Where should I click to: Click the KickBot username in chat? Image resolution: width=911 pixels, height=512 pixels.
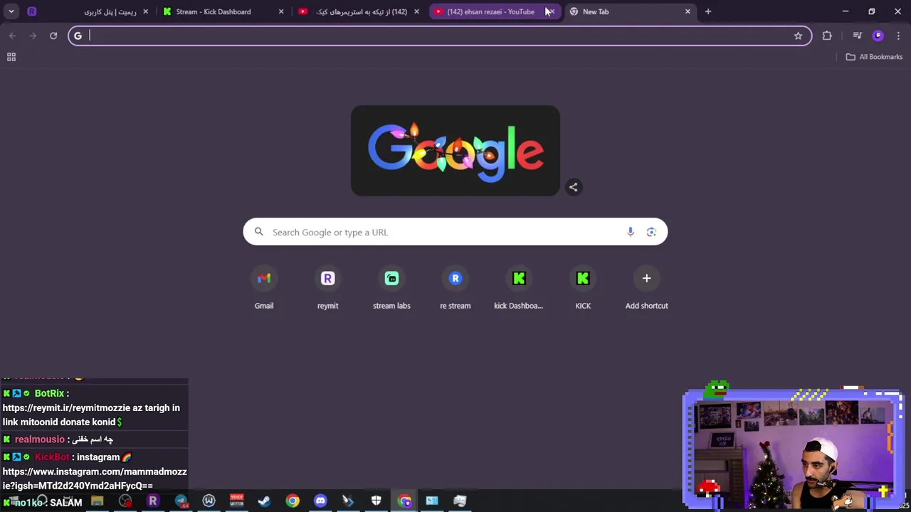click(52, 457)
